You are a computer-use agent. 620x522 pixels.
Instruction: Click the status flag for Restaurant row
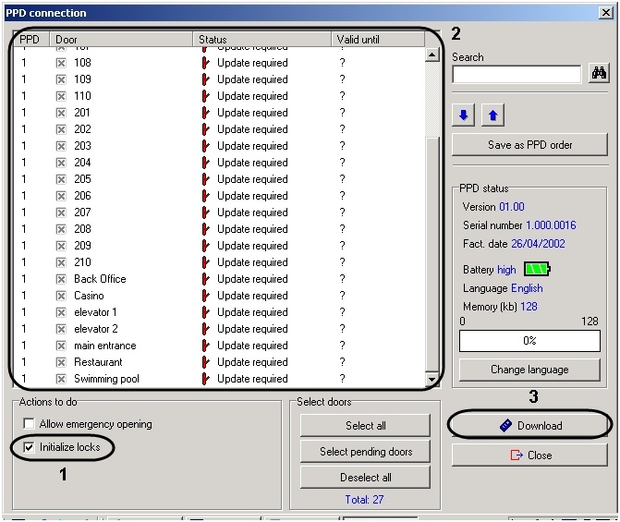(205, 362)
